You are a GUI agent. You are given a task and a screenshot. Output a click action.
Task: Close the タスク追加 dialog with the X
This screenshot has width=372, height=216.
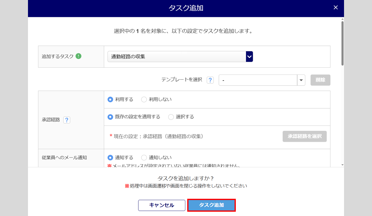(336, 8)
